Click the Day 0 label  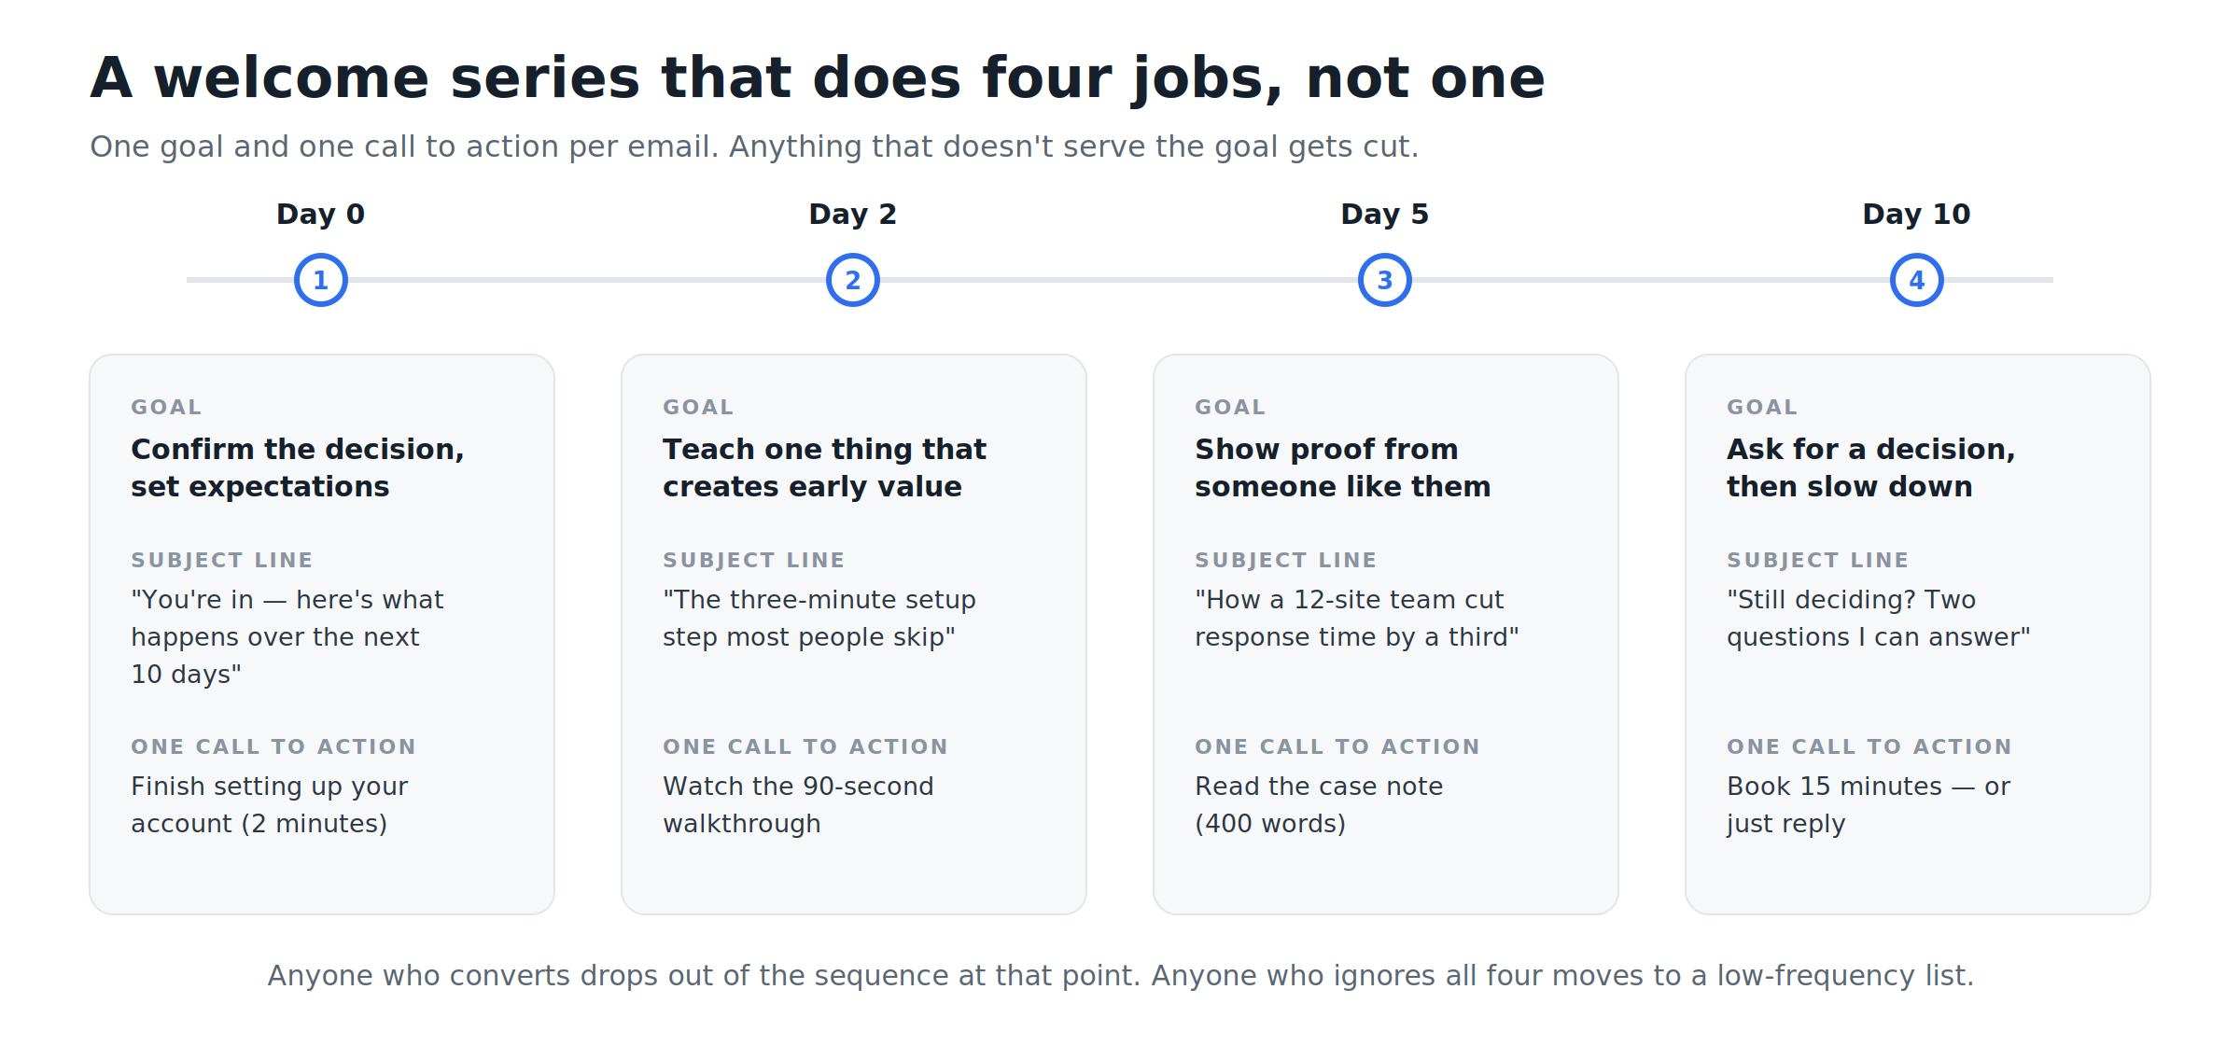point(321,215)
